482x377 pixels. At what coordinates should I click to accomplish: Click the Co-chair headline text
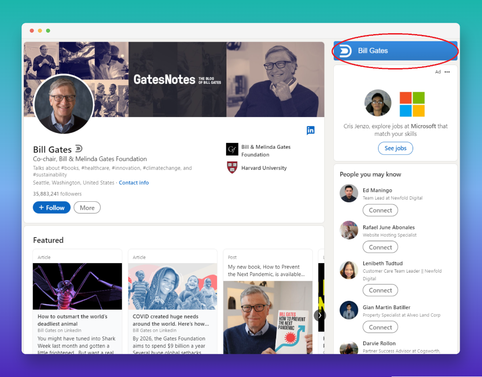(90, 159)
